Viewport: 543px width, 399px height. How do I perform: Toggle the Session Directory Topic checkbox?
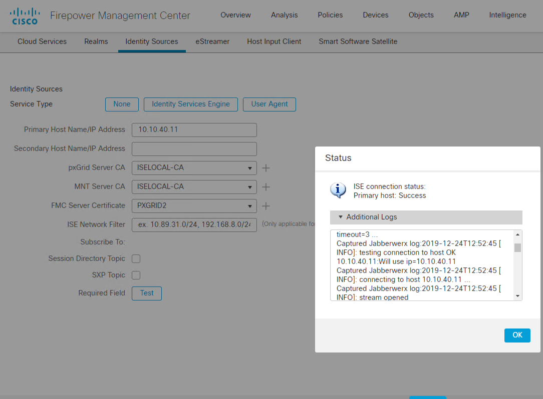click(x=136, y=258)
